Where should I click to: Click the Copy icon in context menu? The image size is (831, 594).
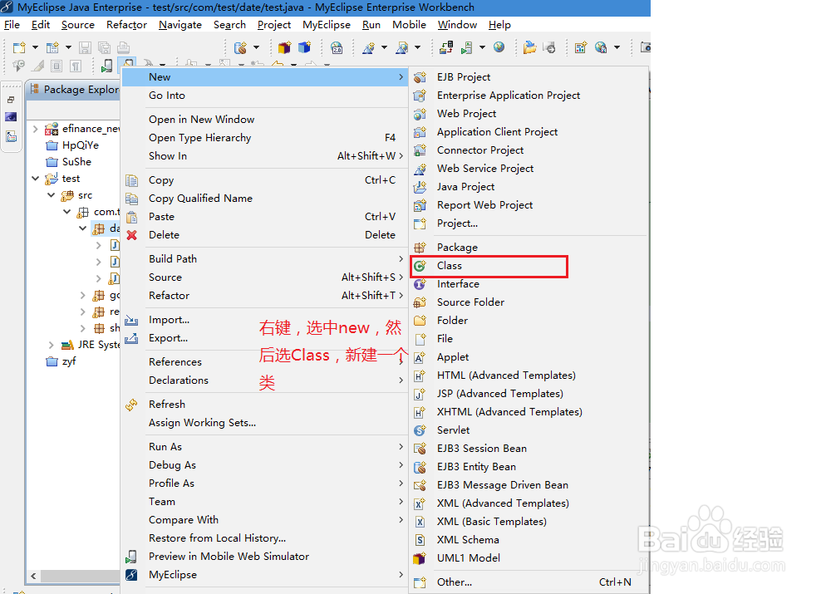click(x=131, y=180)
